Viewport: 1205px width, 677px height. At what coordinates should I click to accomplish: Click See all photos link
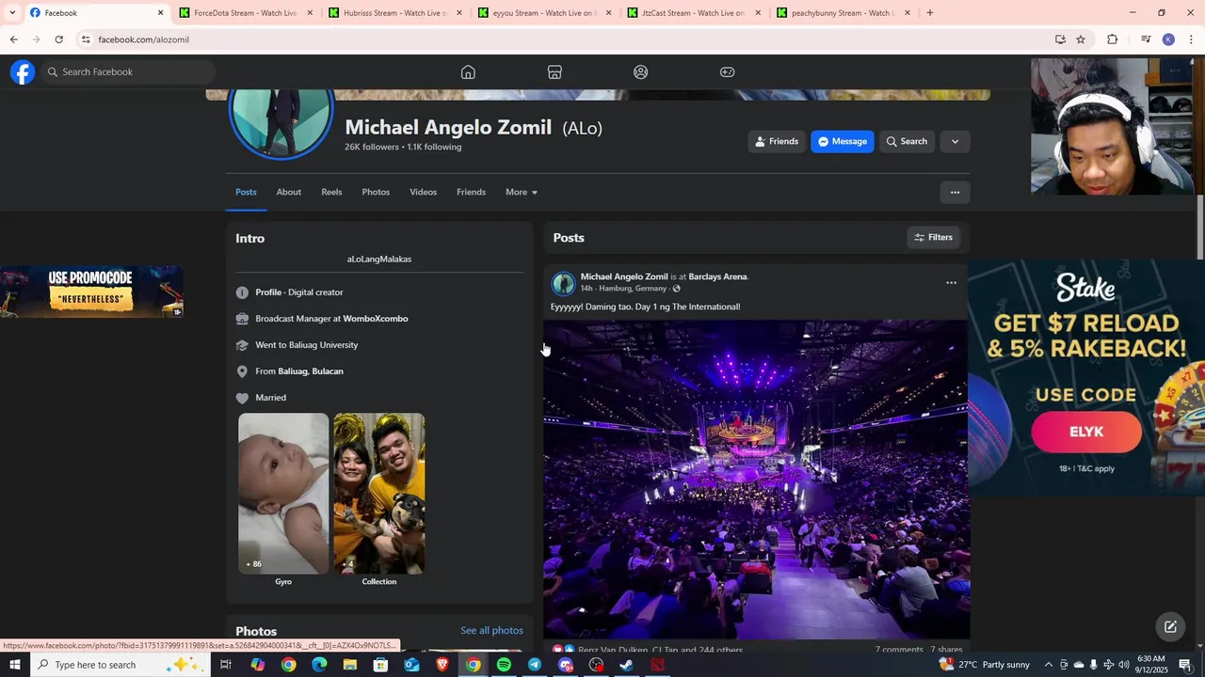491,631
